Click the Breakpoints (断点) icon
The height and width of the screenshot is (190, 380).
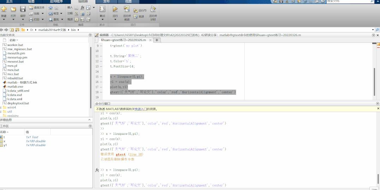pos(103,9)
